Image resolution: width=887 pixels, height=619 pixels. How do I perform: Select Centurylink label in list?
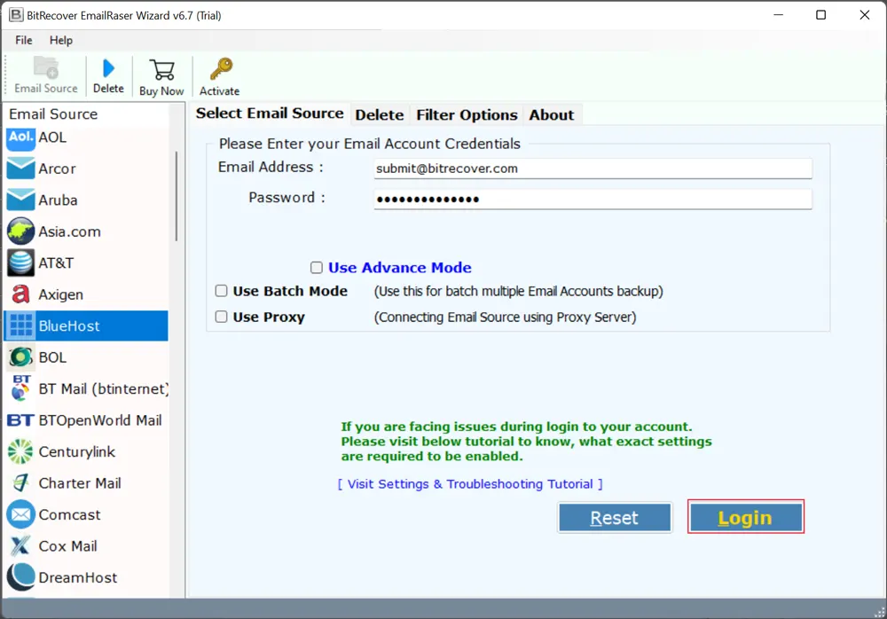(77, 451)
